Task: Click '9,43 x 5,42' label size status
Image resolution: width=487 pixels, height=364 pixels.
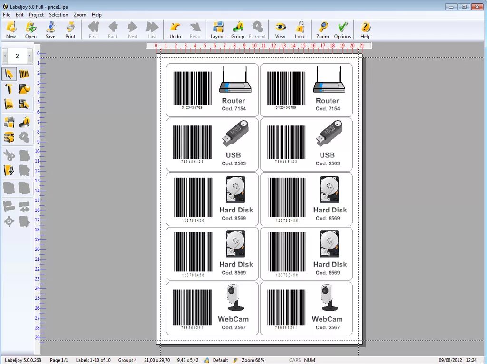Action: coord(187,360)
